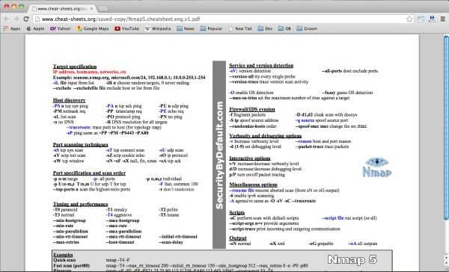The height and width of the screenshot is (272, 449).
Task: Open the Yahoo! bookmark
Action: pos(60,28)
